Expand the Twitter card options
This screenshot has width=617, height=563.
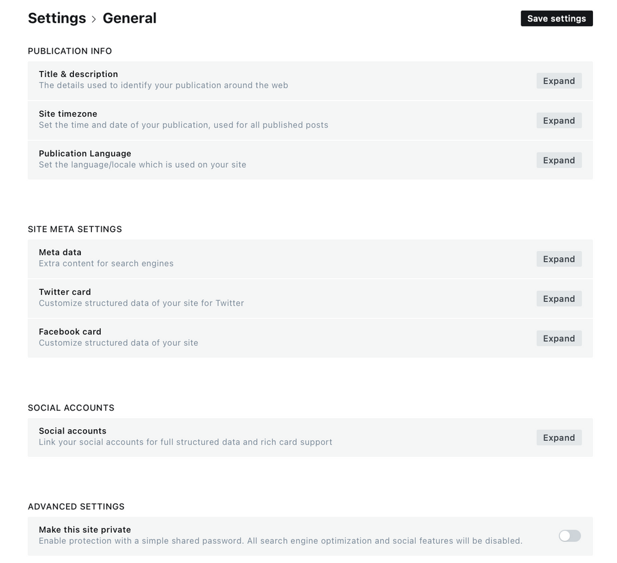[558, 298]
